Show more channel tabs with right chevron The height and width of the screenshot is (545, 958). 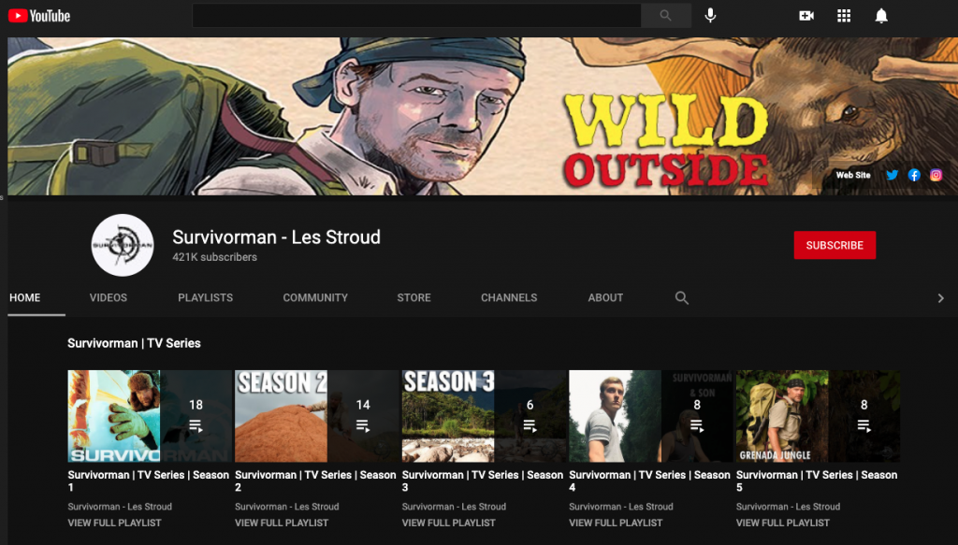[x=941, y=298]
